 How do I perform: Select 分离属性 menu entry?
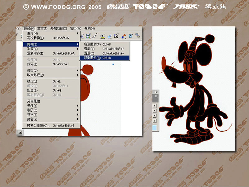click(x=51, y=101)
